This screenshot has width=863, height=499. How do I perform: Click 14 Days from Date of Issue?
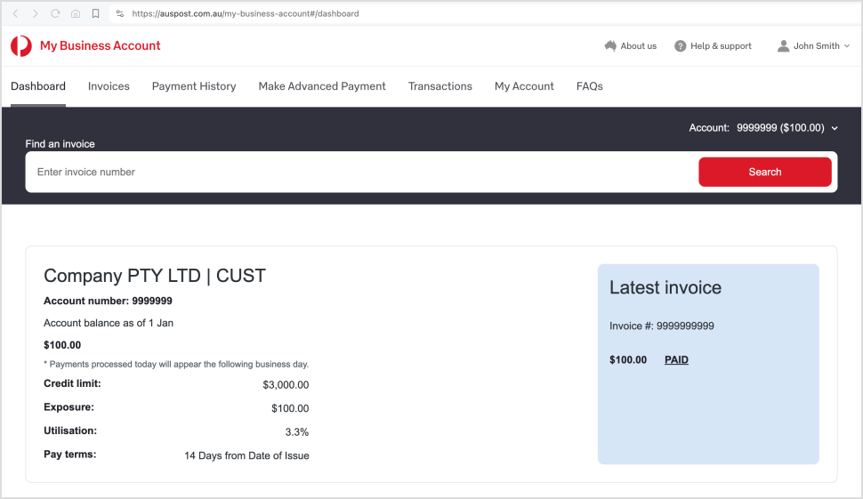pos(246,456)
